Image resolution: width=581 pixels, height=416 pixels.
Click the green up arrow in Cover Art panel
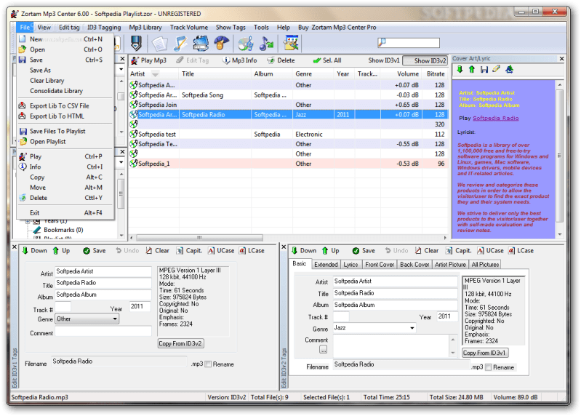472,69
